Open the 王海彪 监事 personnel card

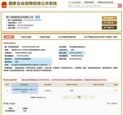pos(25,109)
